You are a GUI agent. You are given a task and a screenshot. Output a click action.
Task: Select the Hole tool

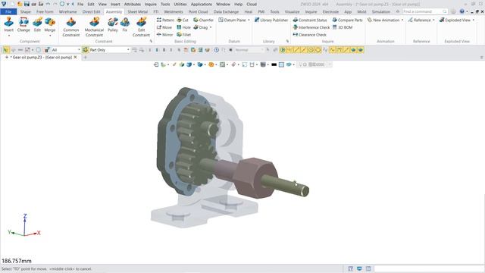point(183,27)
